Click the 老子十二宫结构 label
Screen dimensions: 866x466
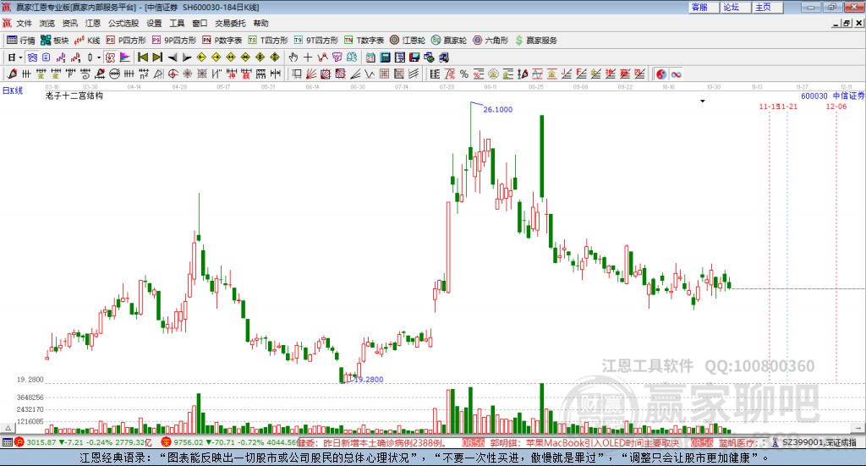click(x=74, y=96)
